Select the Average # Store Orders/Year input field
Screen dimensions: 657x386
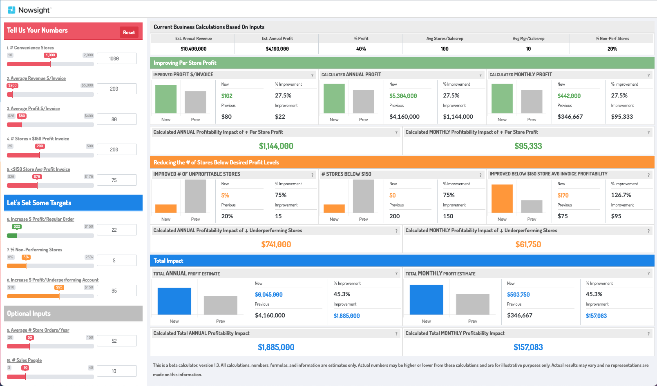point(116,340)
